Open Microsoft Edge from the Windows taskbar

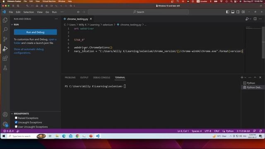click(64, 136)
